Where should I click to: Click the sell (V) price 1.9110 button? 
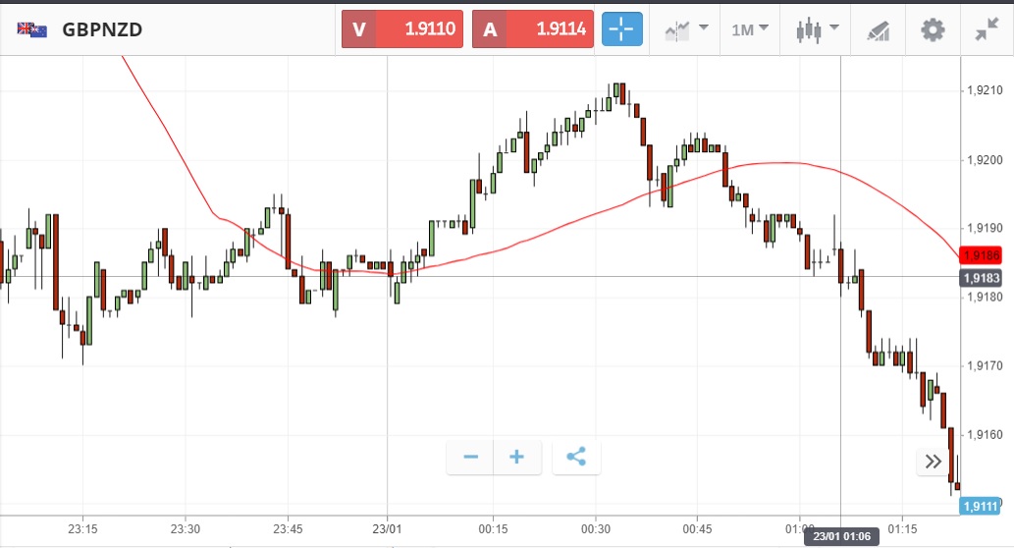402,29
